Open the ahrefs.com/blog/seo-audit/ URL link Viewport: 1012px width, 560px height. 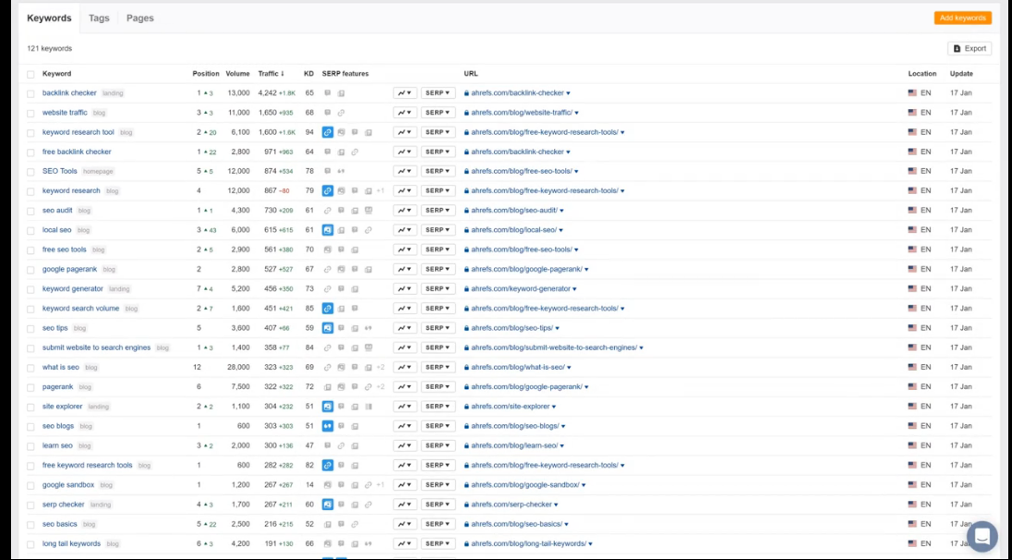click(513, 211)
